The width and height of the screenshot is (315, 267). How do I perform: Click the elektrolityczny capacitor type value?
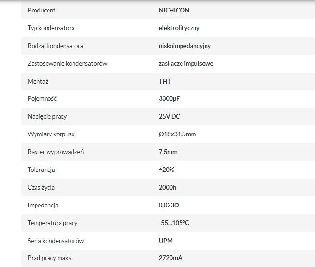179,28
